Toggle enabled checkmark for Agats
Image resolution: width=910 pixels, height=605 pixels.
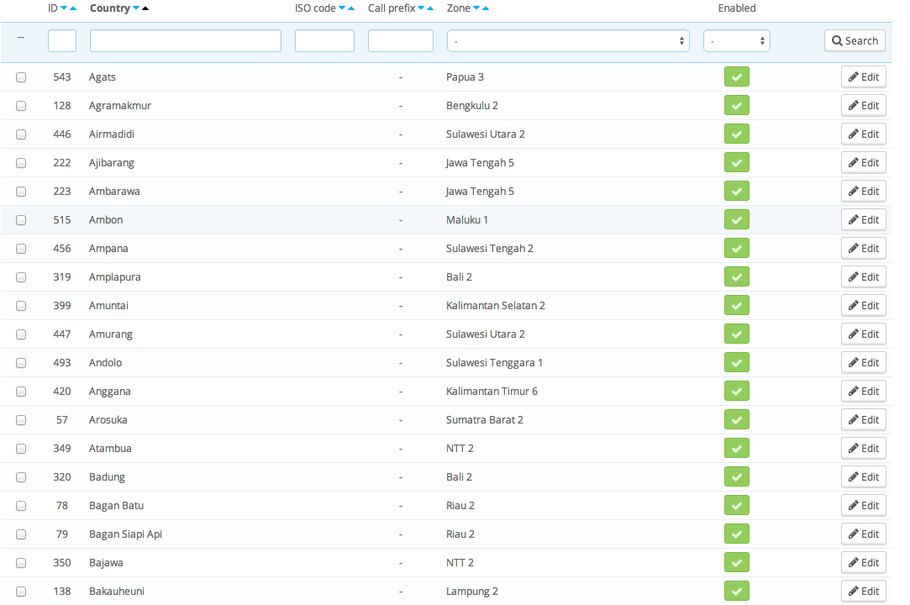[x=736, y=76]
